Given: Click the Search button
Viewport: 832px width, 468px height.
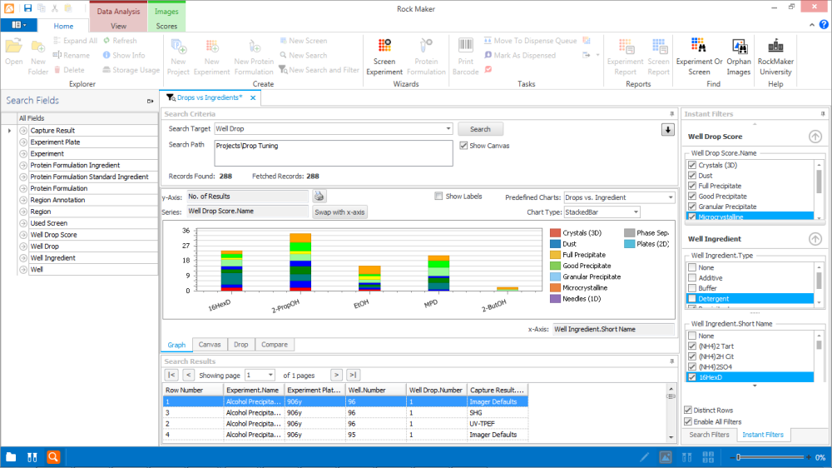Looking at the screenshot, I should pos(480,129).
